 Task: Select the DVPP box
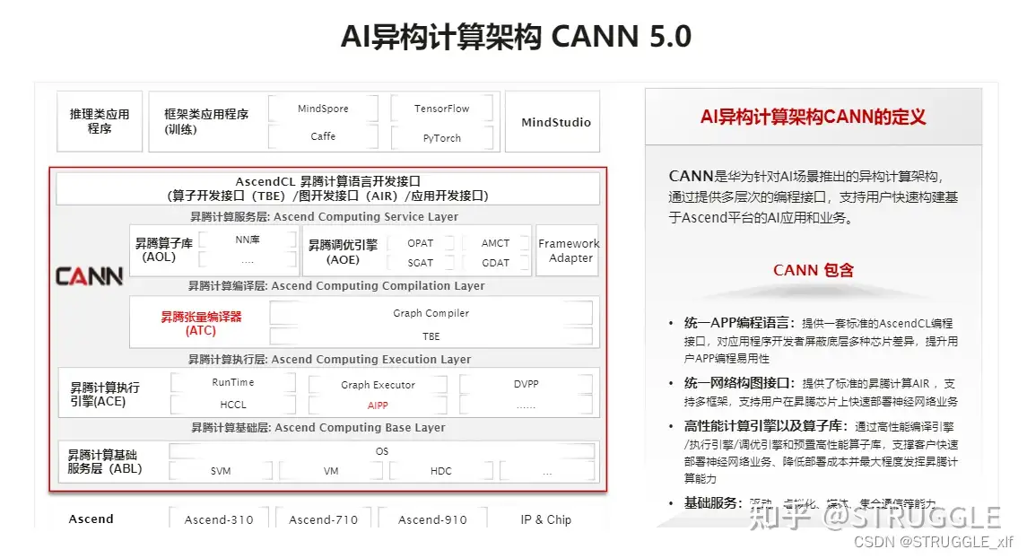coord(526,385)
